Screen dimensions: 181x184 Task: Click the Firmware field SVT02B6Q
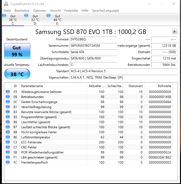(x=93, y=39)
